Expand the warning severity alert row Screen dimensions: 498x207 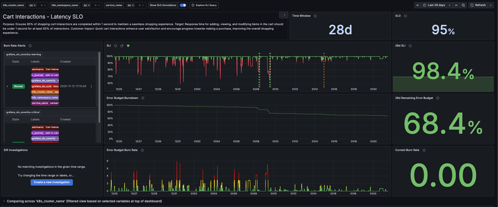(x=7, y=86)
